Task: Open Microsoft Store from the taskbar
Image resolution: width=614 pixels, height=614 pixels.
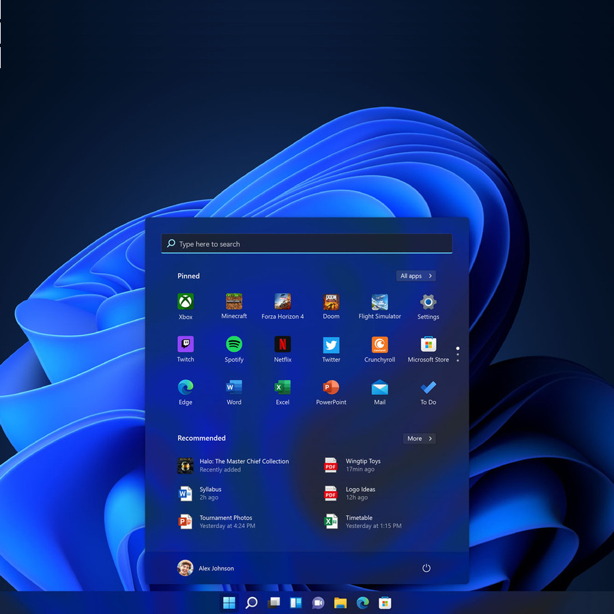Action: pos(385,602)
